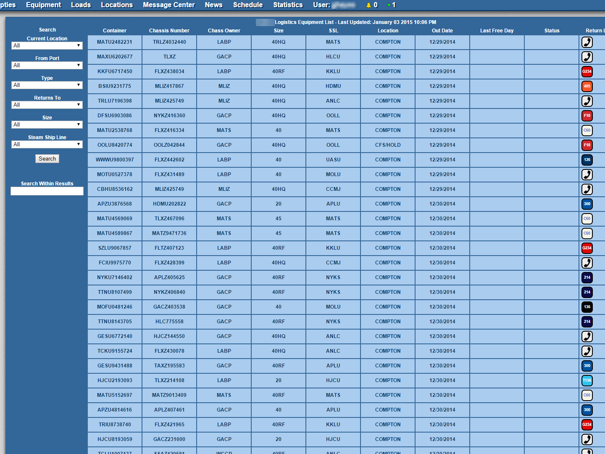
Task: Click the SSL column header
Action: coord(333,31)
